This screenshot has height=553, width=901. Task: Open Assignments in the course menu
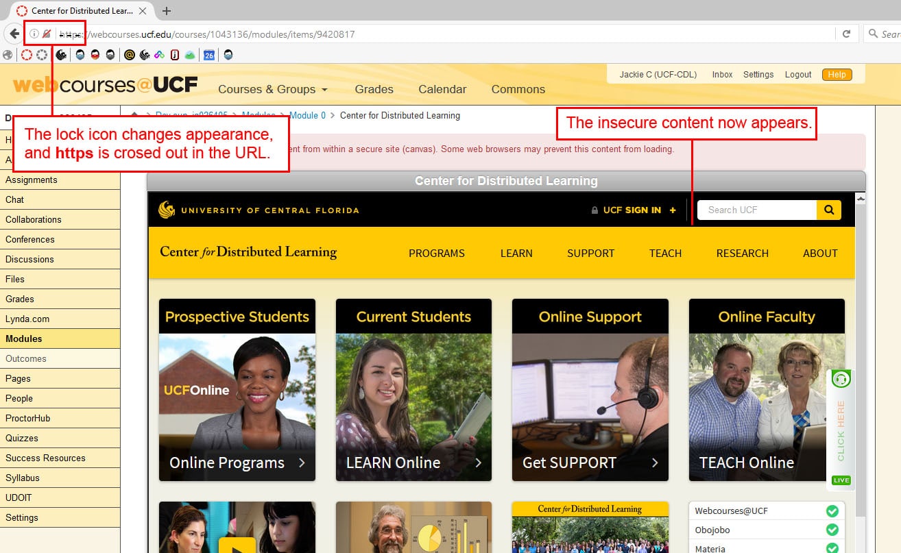pyautogui.click(x=60, y=180)
